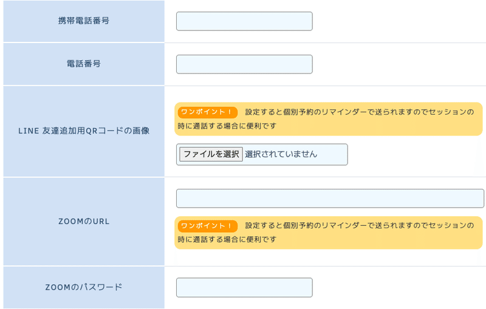This screenshot has width=486, height=309.
Task: Click the ZOOMのURL label
Action: click(84, 222)
